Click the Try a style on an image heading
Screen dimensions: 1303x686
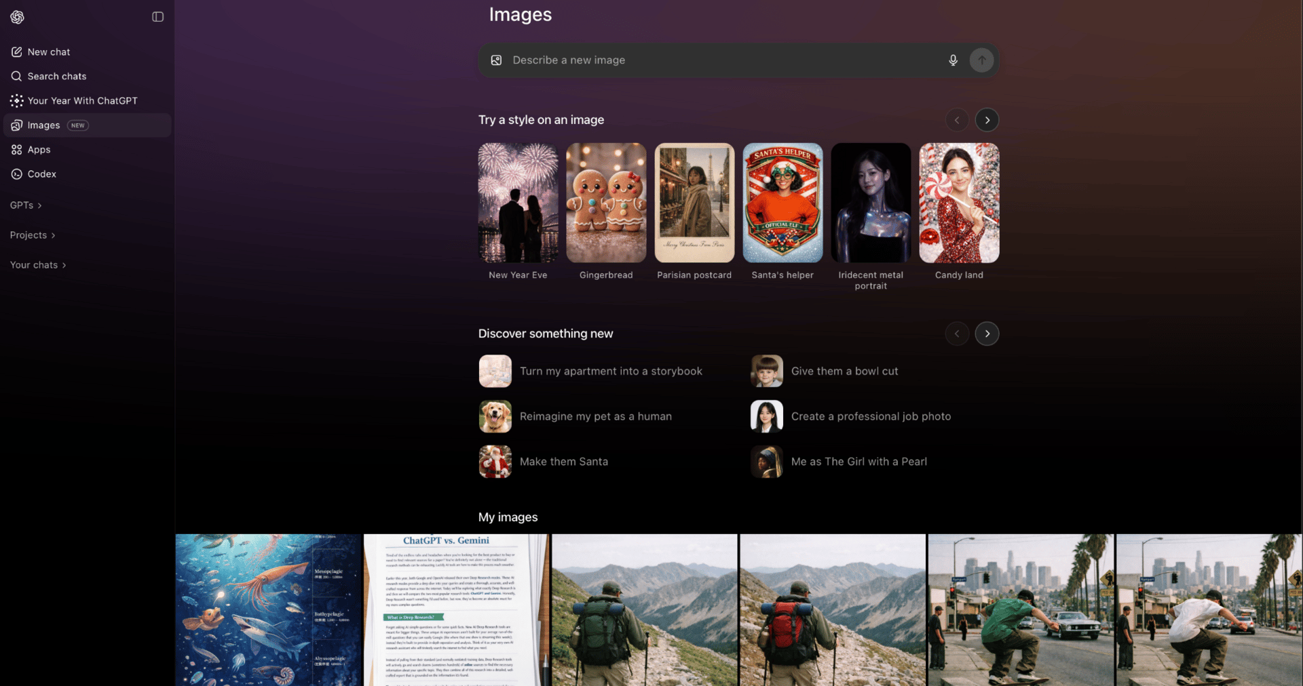coord(541,120)
